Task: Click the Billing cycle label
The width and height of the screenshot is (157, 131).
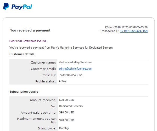Action: (x=47, y=128)
